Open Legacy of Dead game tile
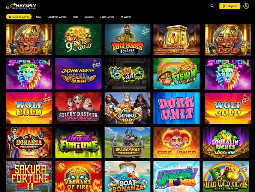This screenshot has height=192, width=255. point(177,39)
